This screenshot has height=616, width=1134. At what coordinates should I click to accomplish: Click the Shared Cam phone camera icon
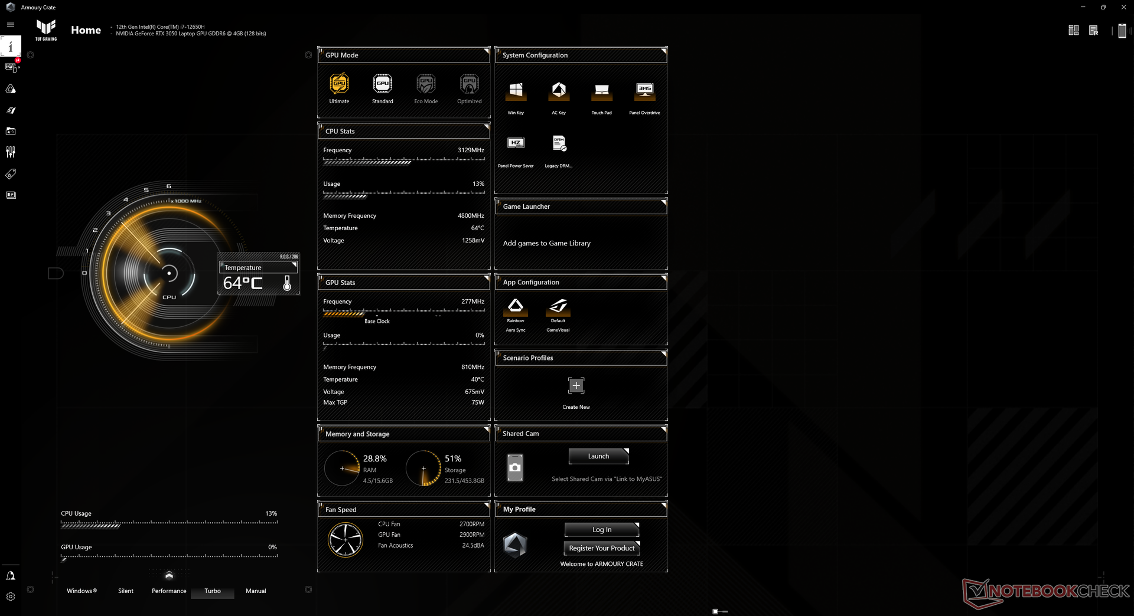tap(515, 467)
